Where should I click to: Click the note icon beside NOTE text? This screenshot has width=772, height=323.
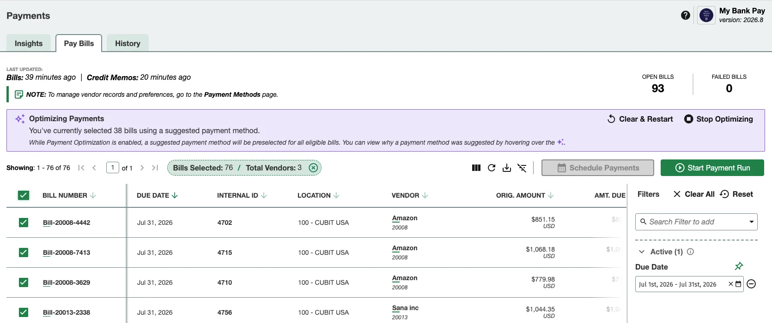tap(19, 94)
